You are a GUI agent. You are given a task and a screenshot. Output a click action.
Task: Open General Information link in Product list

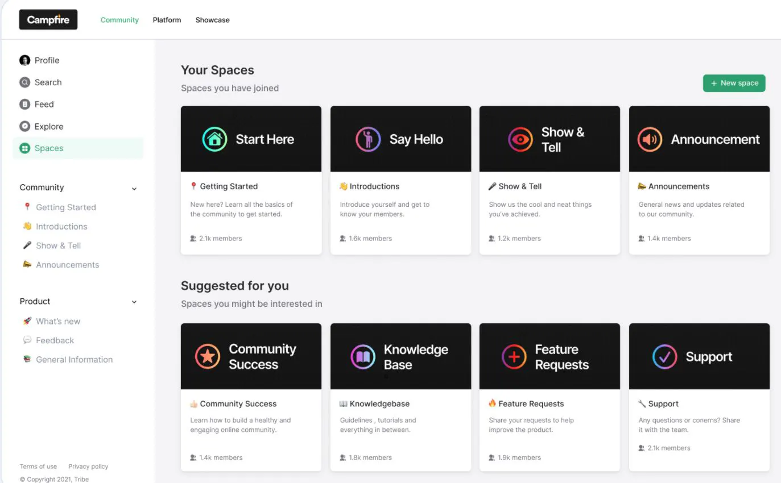pyautogui.click(x=75, y=359)
